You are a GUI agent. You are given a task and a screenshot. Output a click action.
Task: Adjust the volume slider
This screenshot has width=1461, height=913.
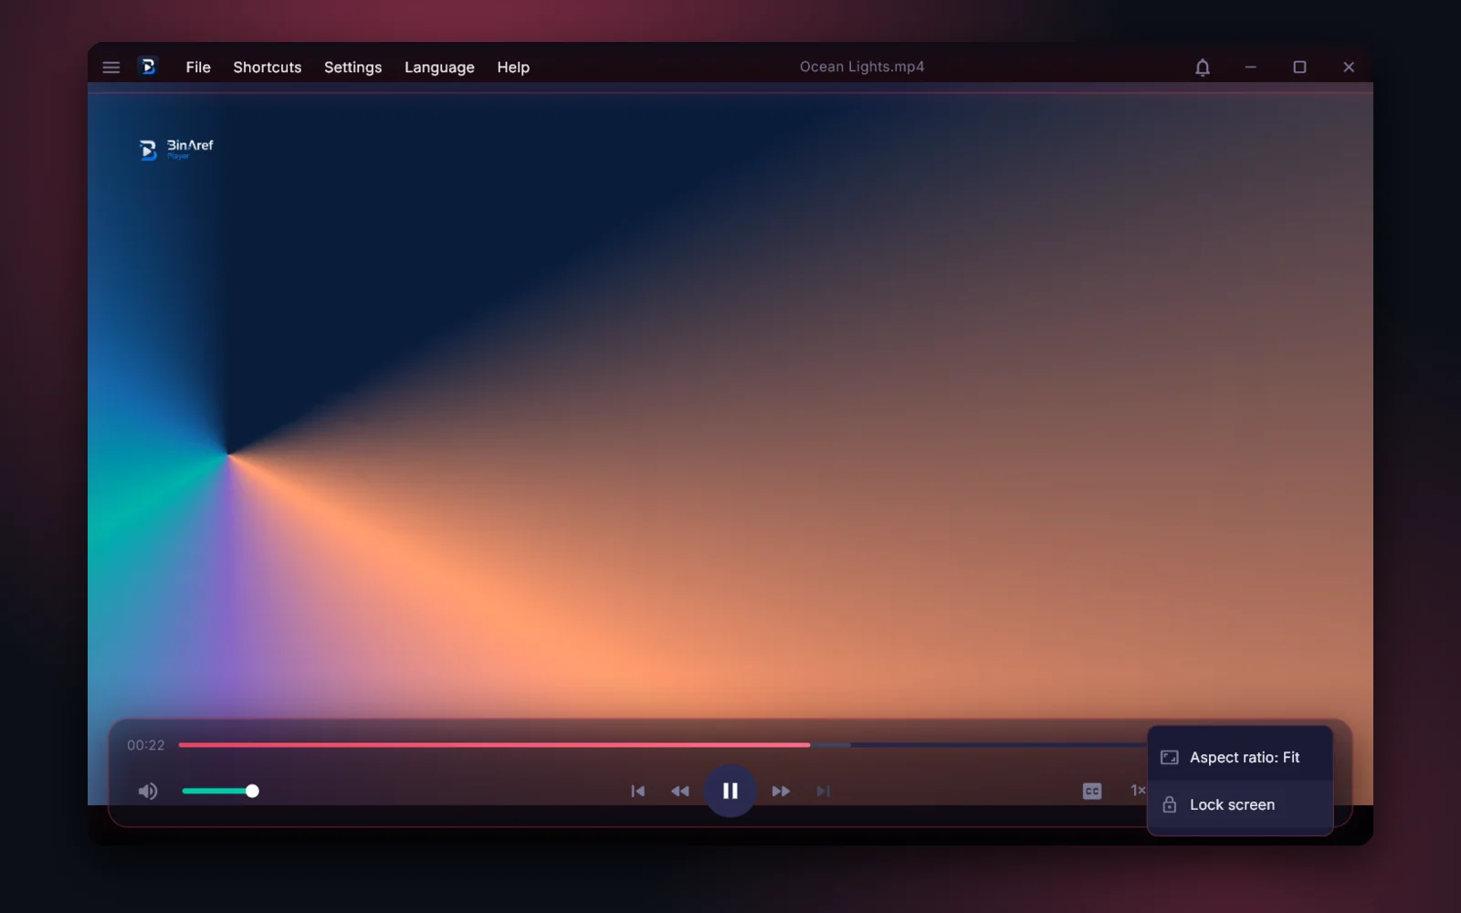[220, 791]
